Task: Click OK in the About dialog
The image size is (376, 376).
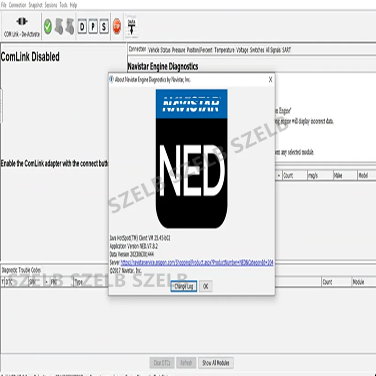Action: coord(206,286)
